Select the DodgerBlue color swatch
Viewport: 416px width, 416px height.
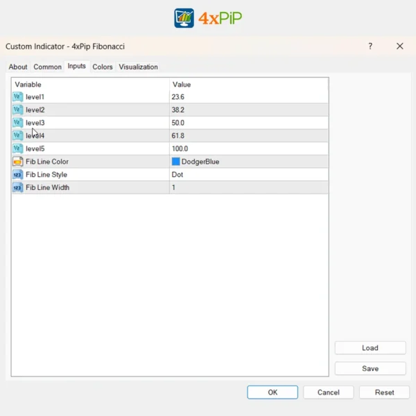click(x=176, y=162)
